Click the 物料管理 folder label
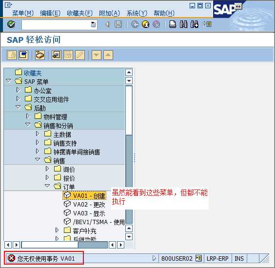The height and width of the screenshot is (268, 275). coord(55,117)
